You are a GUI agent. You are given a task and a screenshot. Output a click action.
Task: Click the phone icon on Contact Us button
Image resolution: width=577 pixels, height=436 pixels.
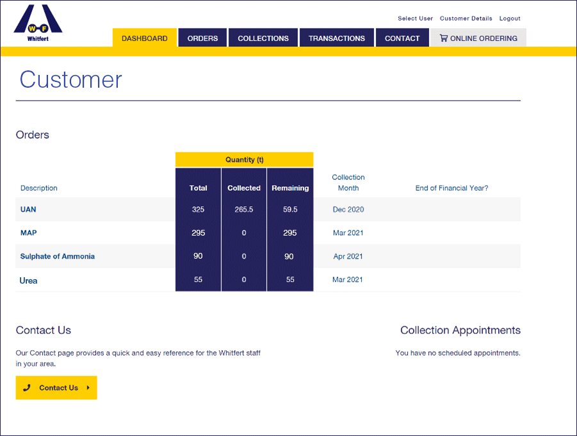27,387
